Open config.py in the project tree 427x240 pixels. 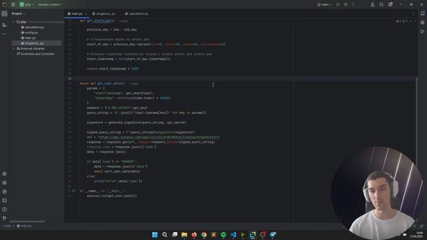(x=29, y=33)
